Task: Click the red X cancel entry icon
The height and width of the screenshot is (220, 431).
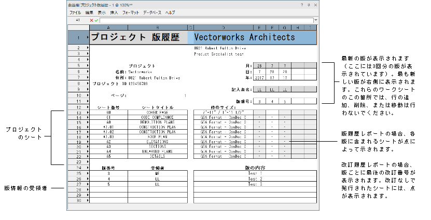Action: click(x=91, y=20)
